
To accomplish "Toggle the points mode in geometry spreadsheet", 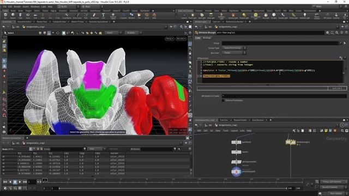I will (31, 149).
